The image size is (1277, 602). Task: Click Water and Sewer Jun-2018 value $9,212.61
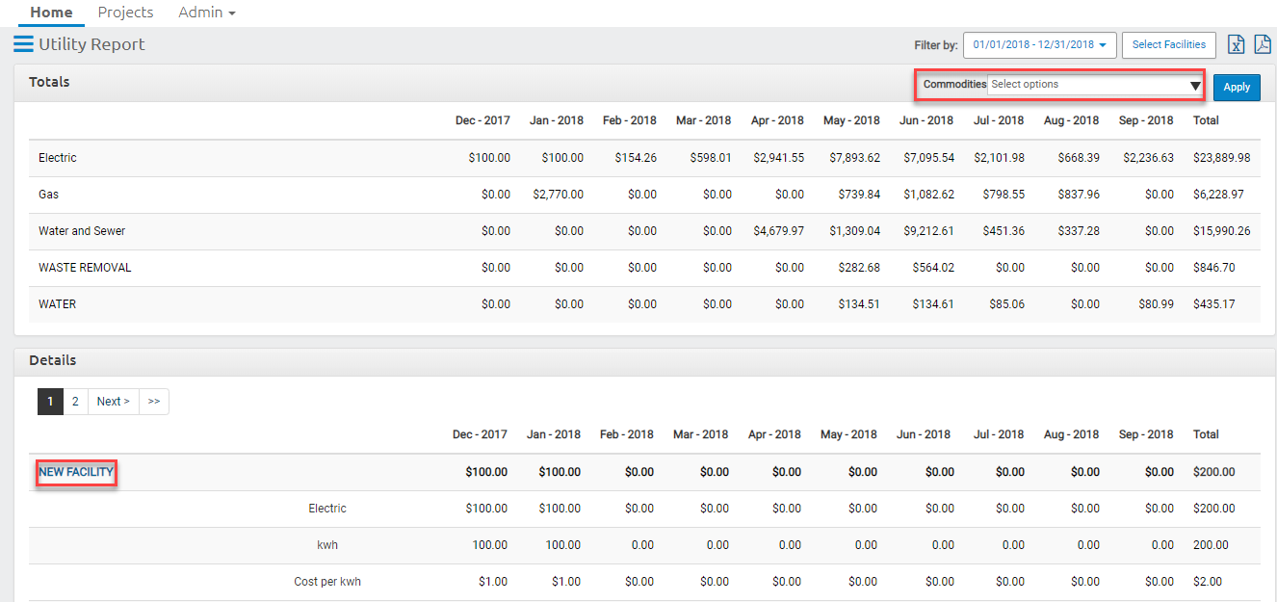[928, 231]
